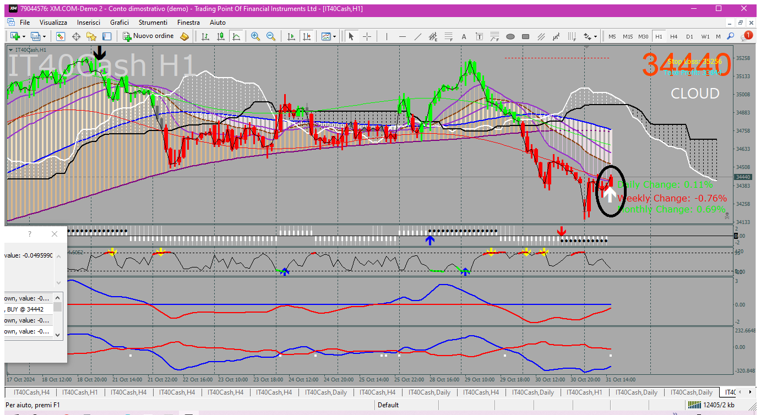Set timeframe to D1
This screenshot has height=415, width=761.
(x=689, y=36)
